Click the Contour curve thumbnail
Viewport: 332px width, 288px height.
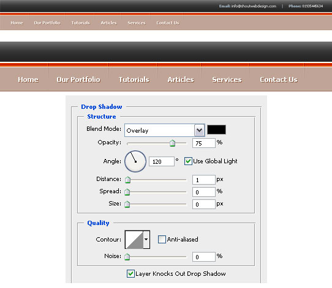[x=134, y=240]
